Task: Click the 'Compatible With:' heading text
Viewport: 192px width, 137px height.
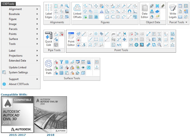Action: pyautogui.click(x=14, y=95)
